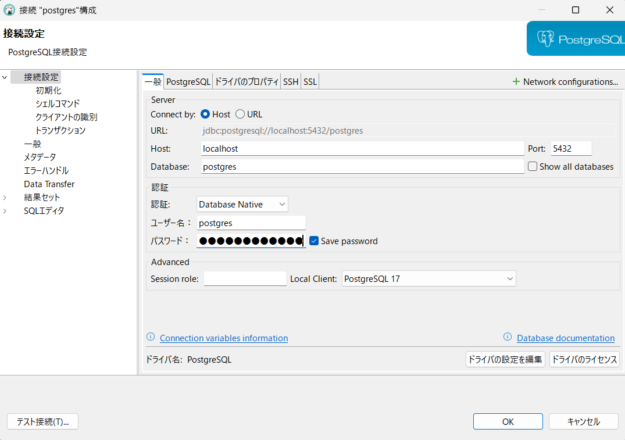Open the Local Client PostgreSQL 17 dropdown

coord(428,279)
